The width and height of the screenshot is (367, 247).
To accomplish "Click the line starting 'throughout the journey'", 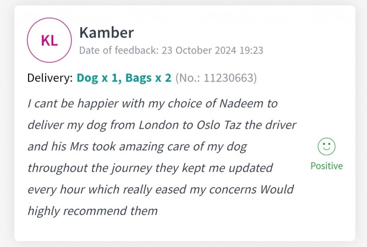I will [150, 168].
